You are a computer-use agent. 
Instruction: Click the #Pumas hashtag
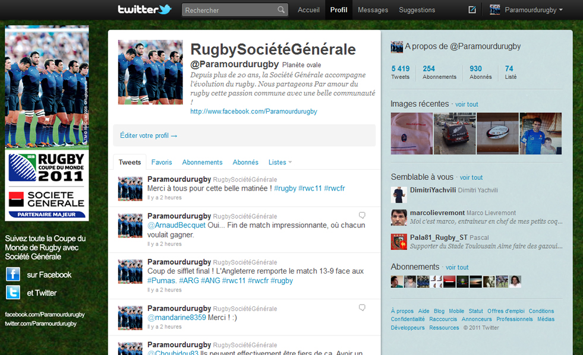coord(162,280)
